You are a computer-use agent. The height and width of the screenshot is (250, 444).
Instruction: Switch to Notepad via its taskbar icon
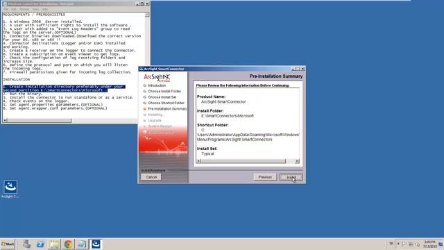[82, 244]
